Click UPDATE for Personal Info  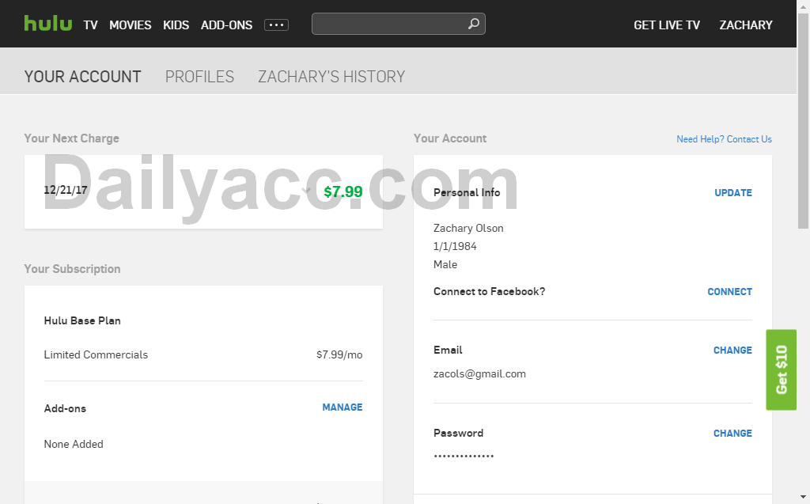click(x=733, y=193)
